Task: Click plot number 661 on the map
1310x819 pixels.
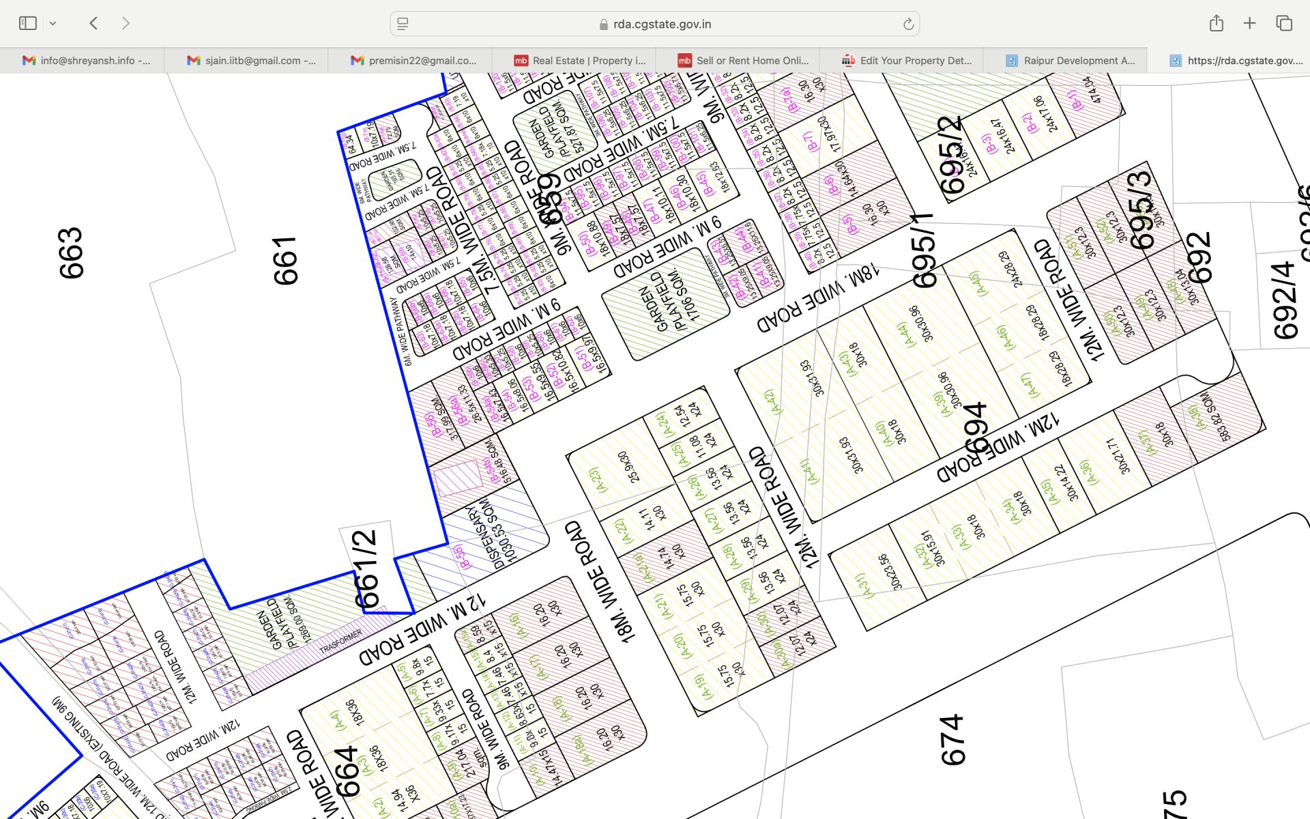Action: tap(285, 261)
